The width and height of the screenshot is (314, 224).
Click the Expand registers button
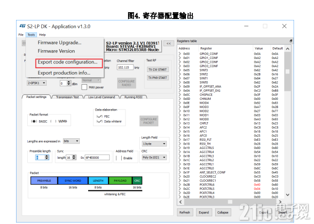(x=204, y=212)
